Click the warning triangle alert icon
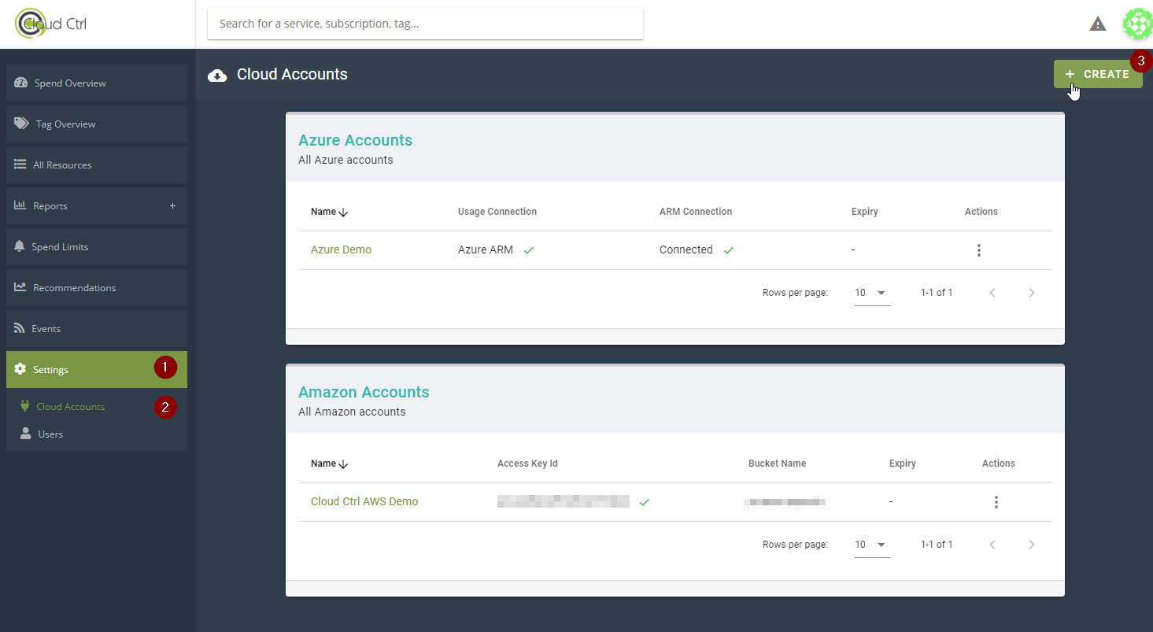Viewport: 1153px width, 632px height. click(x=1097, y=24)
